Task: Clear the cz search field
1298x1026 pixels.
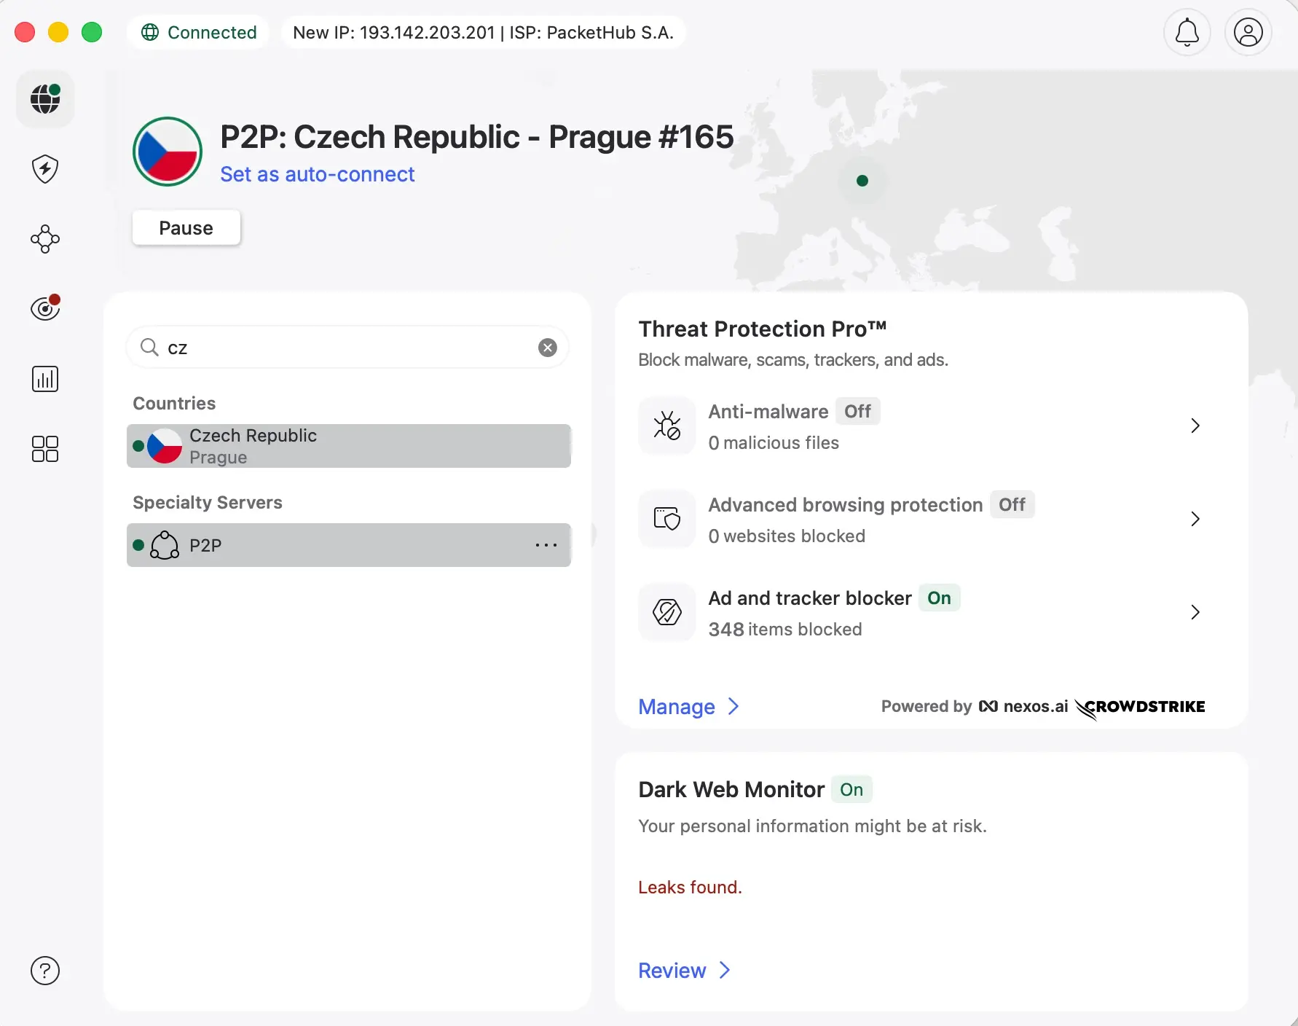Action: click(x=547, y=347)
